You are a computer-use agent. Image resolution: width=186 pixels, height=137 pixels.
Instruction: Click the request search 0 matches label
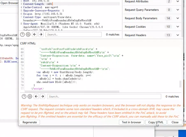pyautogui.click(x=113, y=35)
